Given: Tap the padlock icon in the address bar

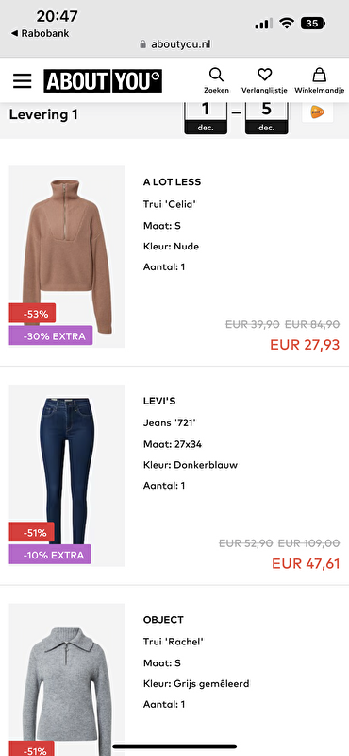Looking at the screenshot, I should click(142, 44).
